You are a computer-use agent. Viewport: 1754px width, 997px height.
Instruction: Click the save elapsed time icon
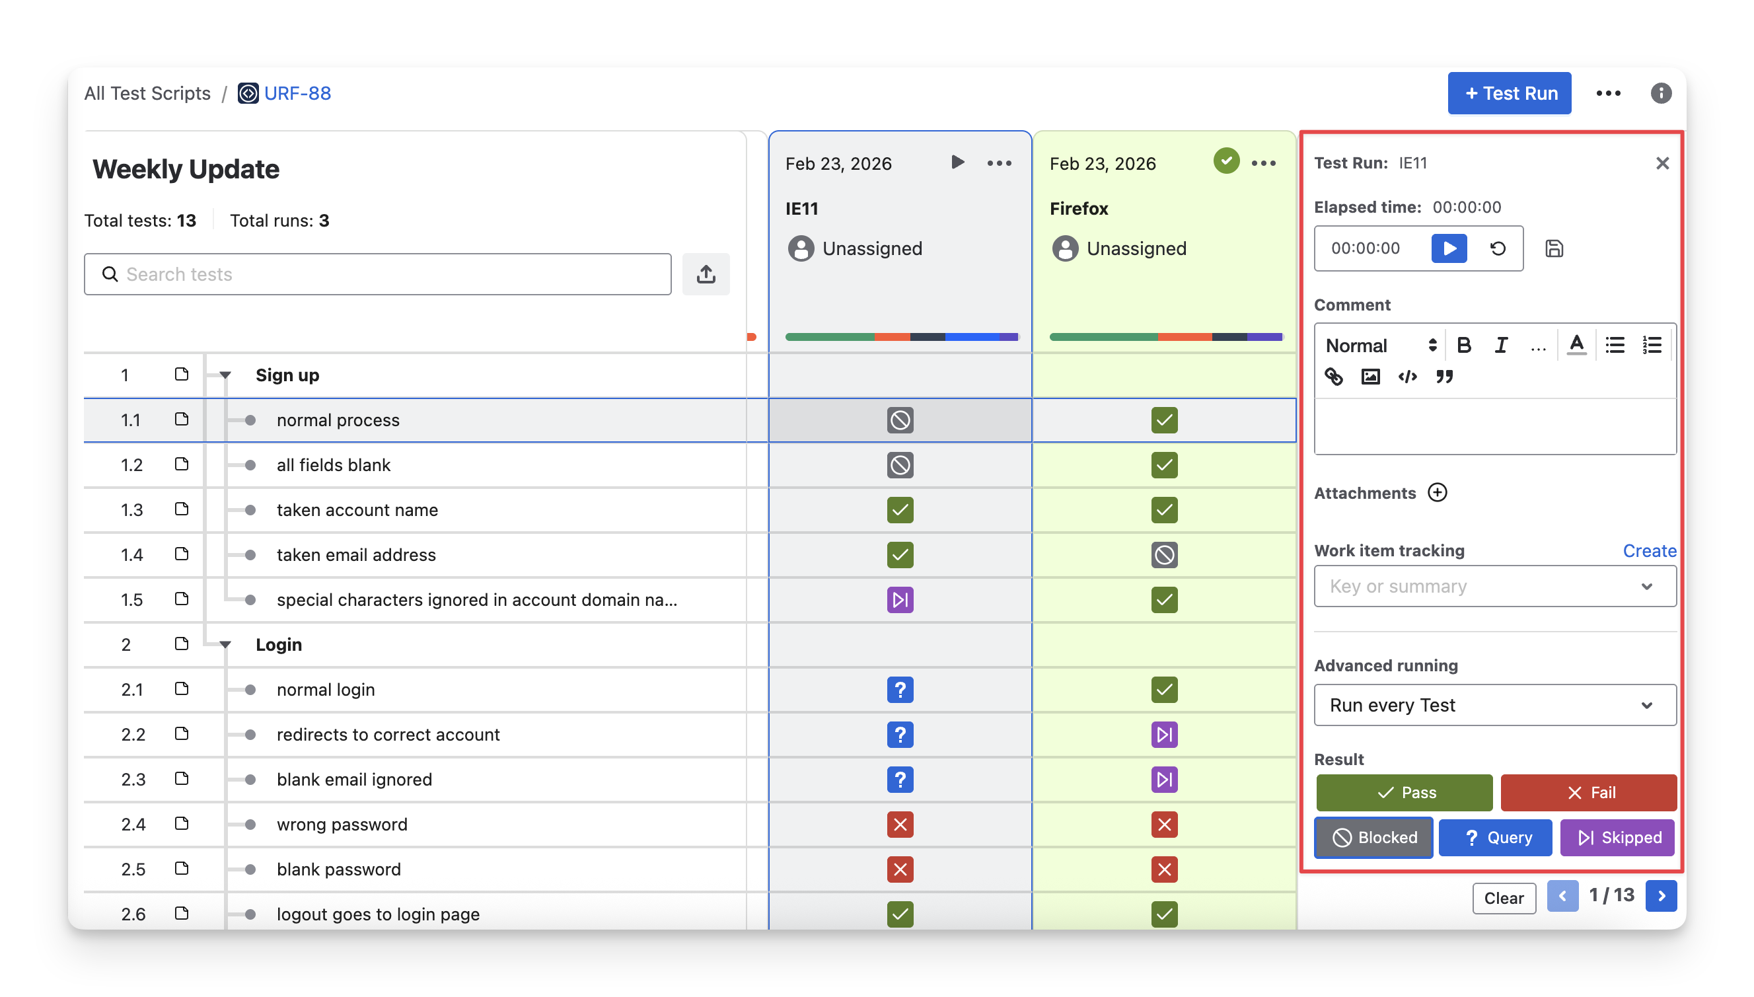pyautogui.click(x=1554, y=248)
